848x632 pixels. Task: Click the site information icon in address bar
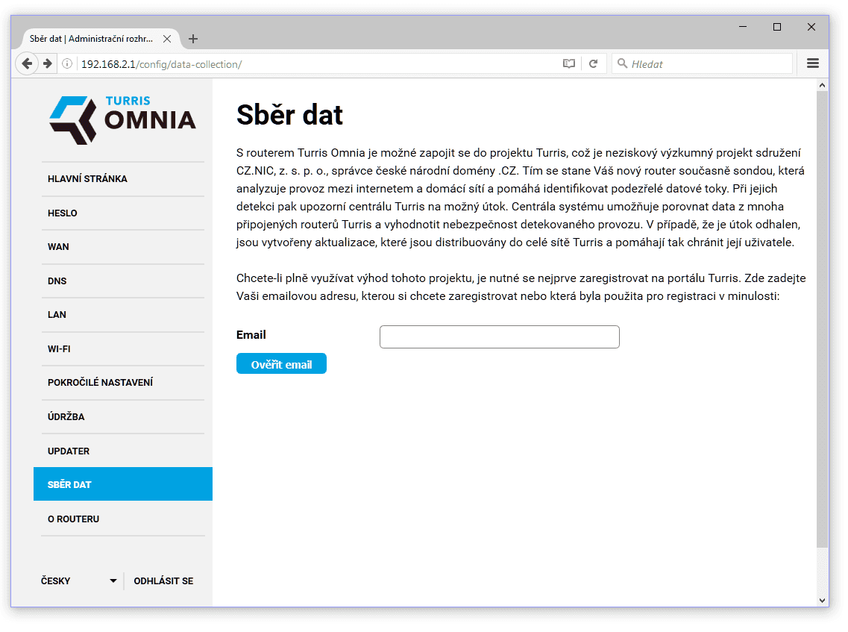(x=67, y=64)
